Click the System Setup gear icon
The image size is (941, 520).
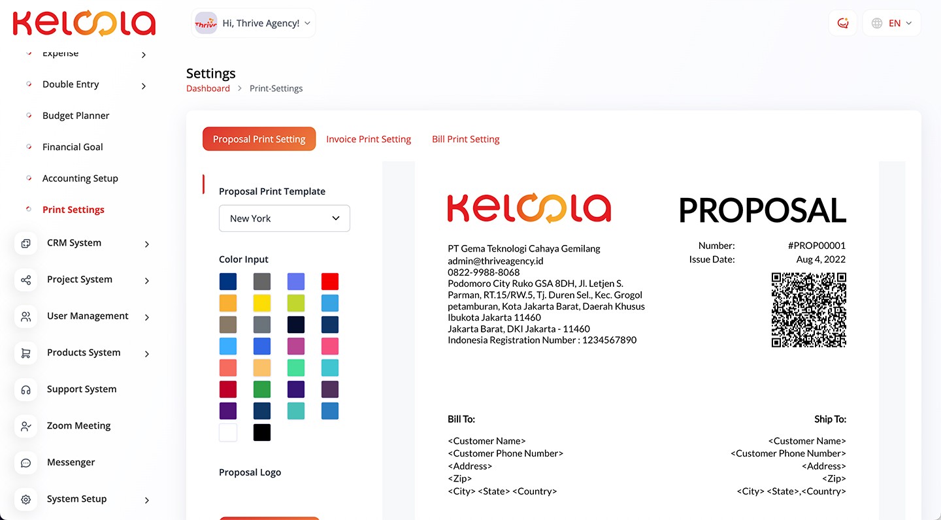[26, 499]
